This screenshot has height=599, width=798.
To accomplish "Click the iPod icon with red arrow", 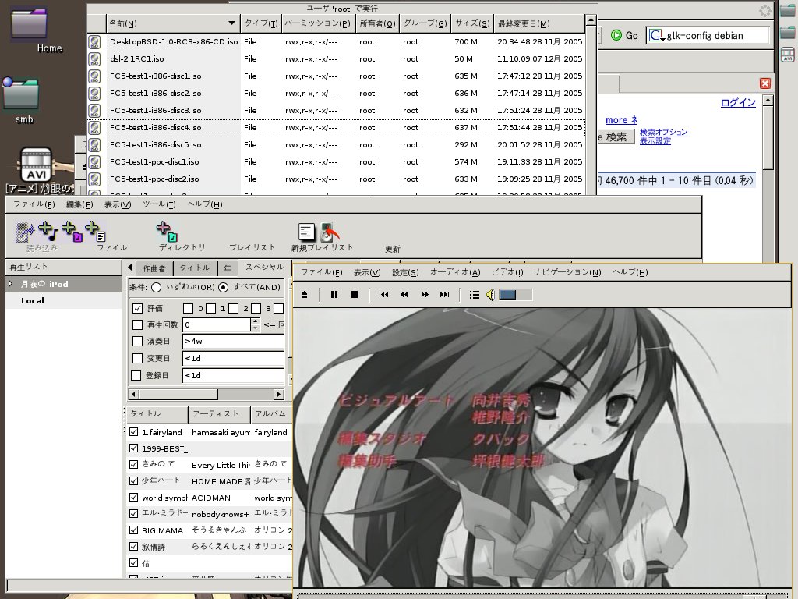I will point(329,232).
